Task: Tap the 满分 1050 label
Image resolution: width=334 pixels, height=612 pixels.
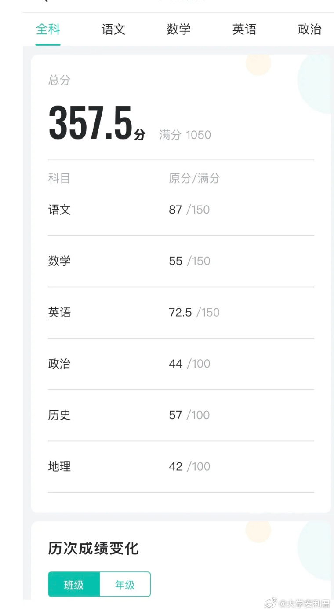Action: pyautogui.click(x=185, y=135)
